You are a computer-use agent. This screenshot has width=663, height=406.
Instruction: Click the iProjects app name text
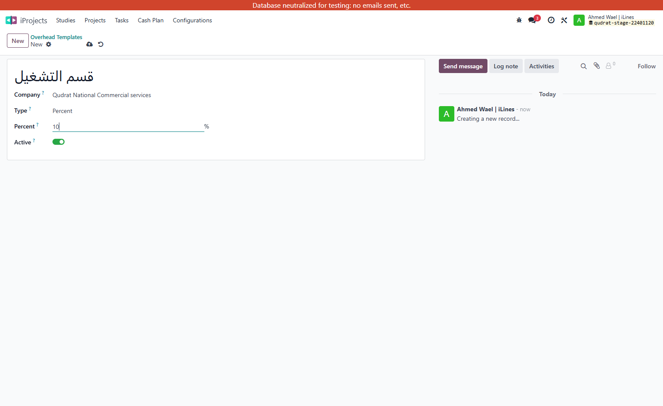[34, 21]
